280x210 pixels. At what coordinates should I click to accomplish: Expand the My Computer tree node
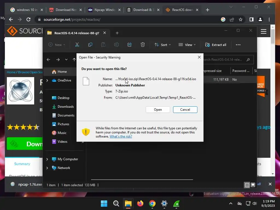tap(47, 159)
